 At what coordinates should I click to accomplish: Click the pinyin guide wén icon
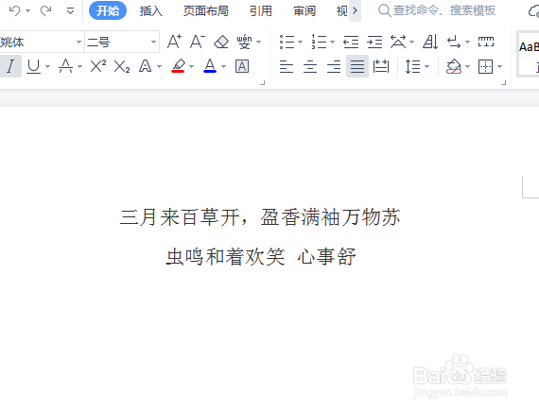tap(244, 42)
